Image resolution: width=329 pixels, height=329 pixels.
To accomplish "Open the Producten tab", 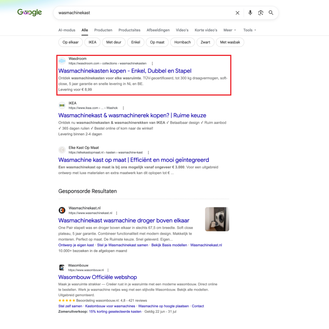I will pos(103,30).
